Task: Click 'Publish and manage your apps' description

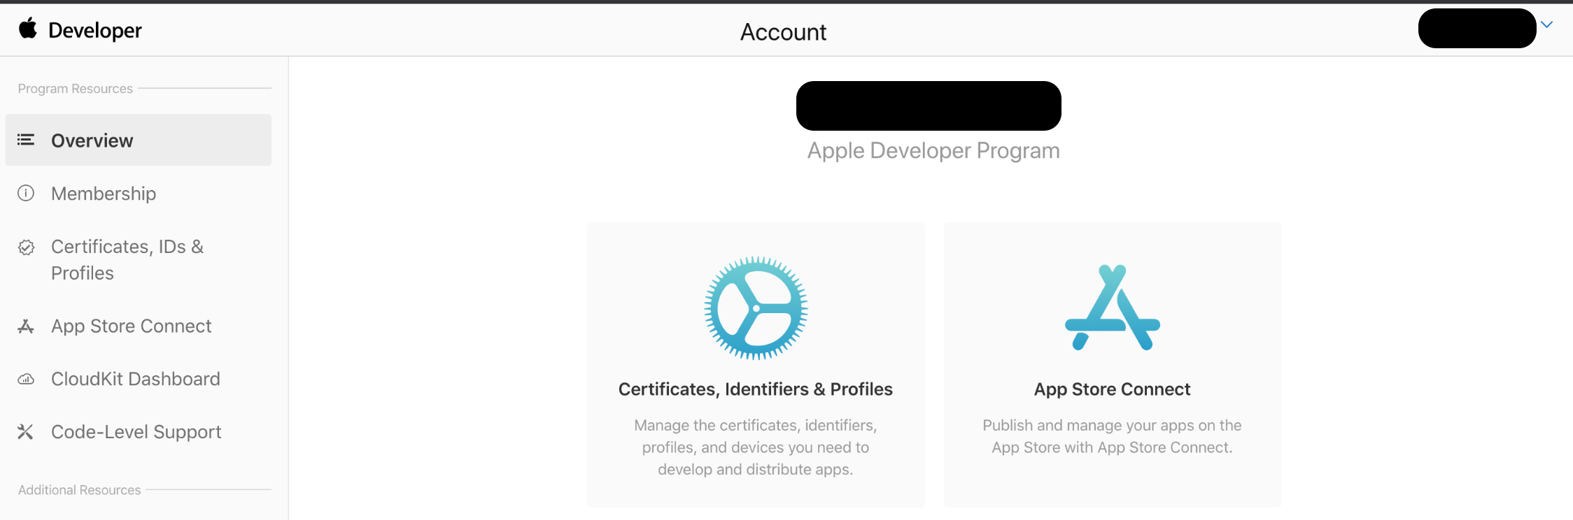Action: point(1113,436)
